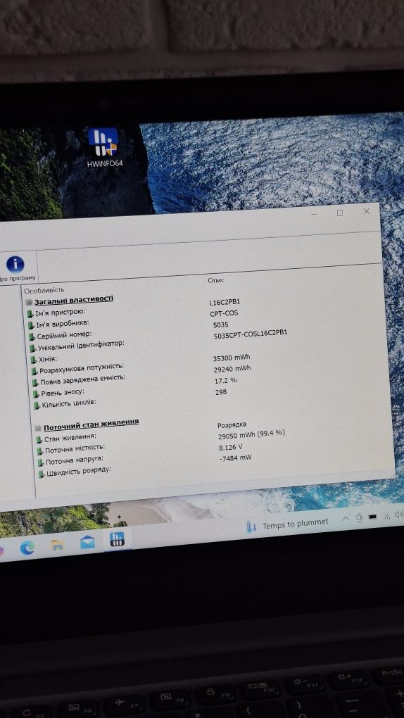Open File Explorer from the taskbar
Screen dimensions: 404x718
click(x=58, y=544)
